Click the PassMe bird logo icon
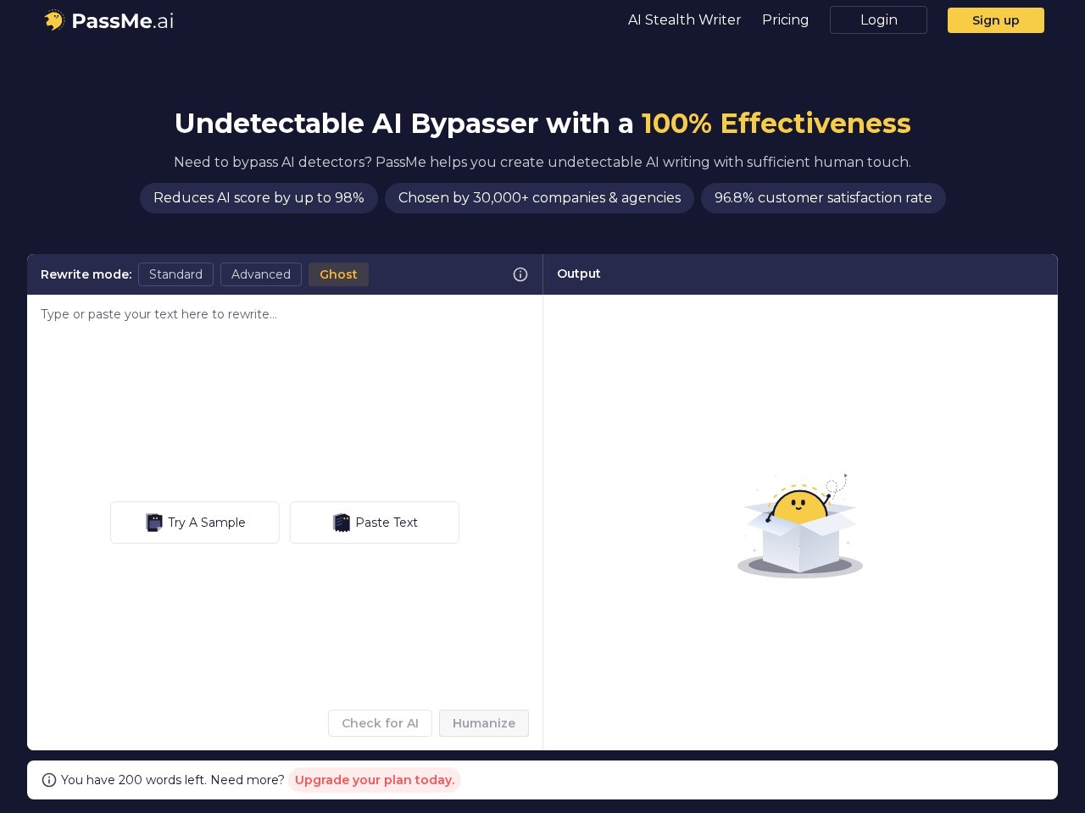Screen dimensions: 1085x813 click(54, 20)
